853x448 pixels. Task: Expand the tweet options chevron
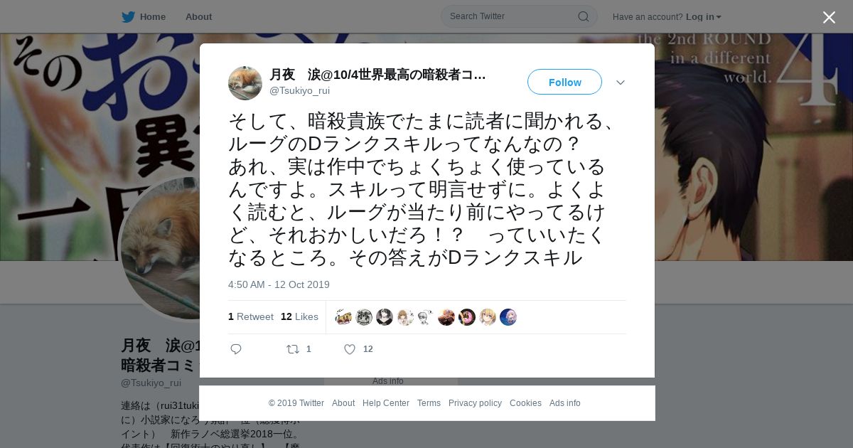[x=621, y=82]
